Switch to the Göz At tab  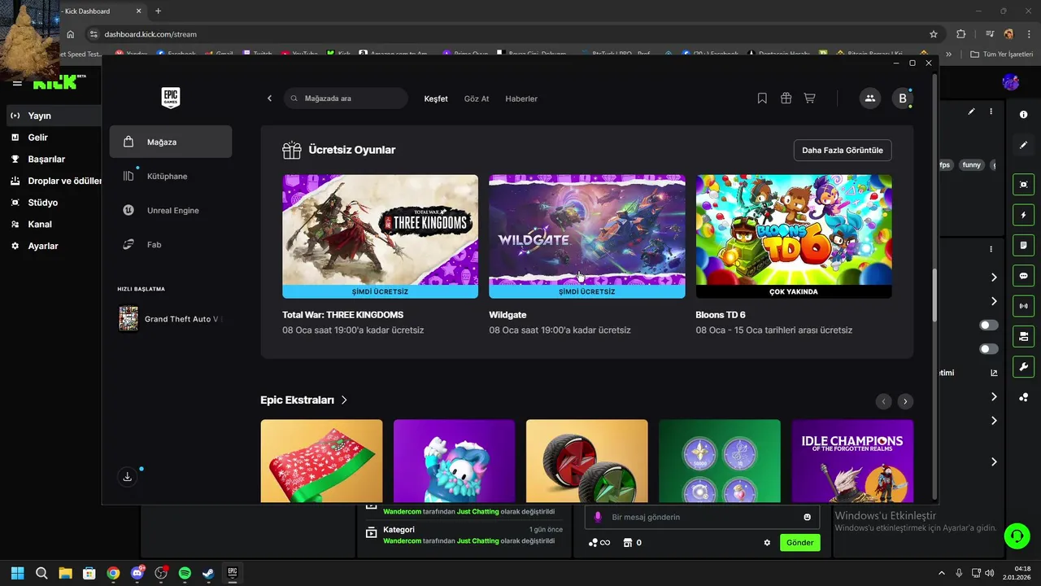tap(477, 98)
